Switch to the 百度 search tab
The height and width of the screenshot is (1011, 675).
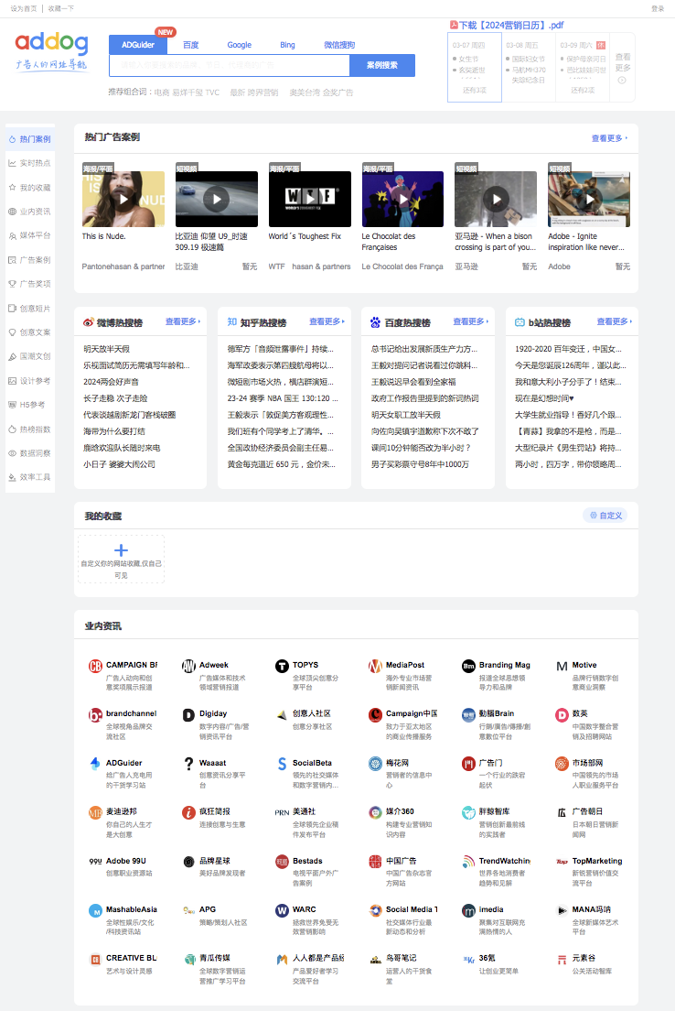190,45
